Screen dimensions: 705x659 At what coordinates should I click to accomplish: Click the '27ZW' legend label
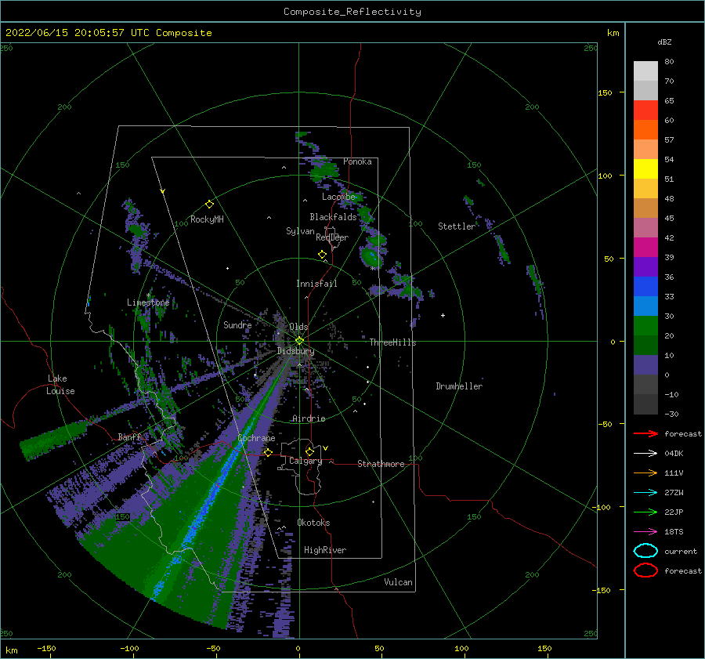pos(674,493)
